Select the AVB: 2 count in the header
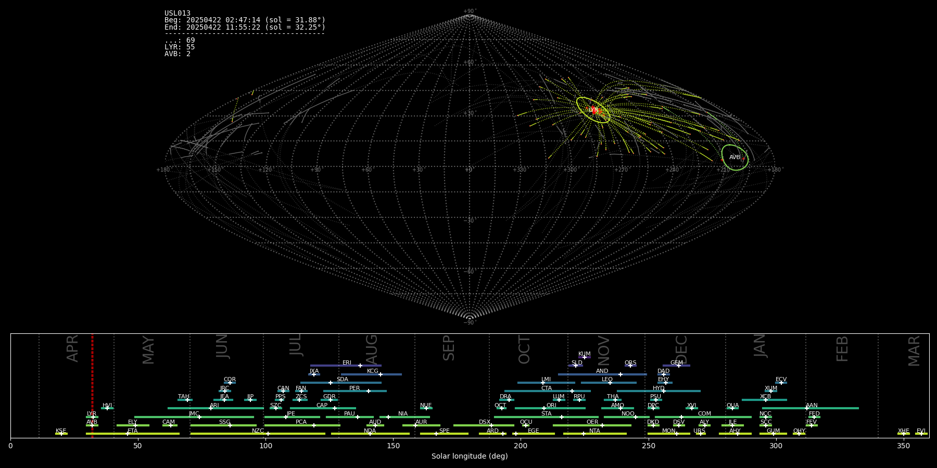 tap(178, 54)
